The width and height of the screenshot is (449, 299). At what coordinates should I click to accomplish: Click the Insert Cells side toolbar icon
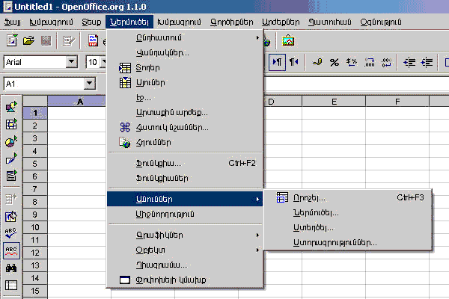point(11,124)
